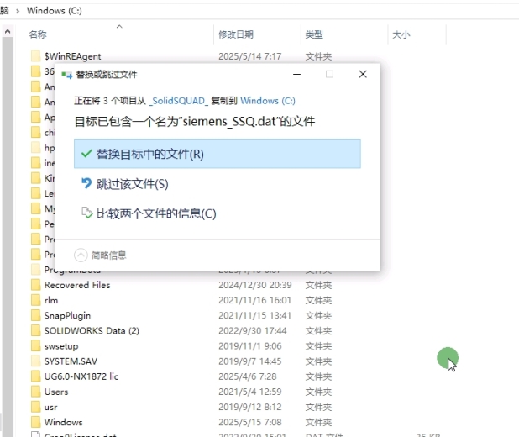Select the SnapPlugin folder name
The height and width of the screenshot is (437, 519).
coord(67,315)
